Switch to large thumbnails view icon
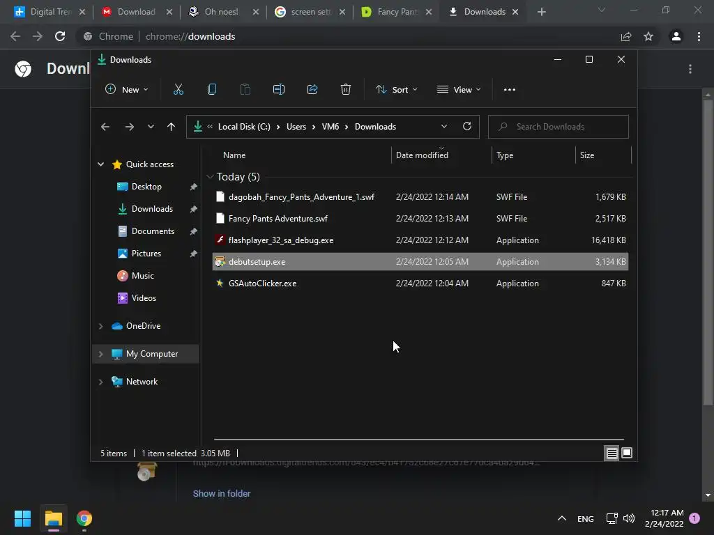This screenshot has height=535, width=714. coord(627,453)
